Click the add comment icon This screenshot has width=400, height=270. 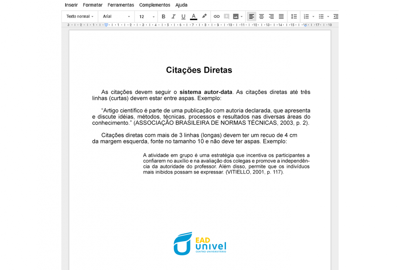[x=227, y=17]
